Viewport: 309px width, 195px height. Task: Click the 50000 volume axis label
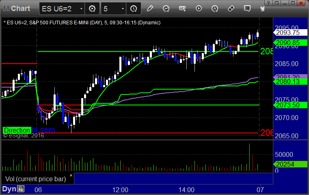284,154
